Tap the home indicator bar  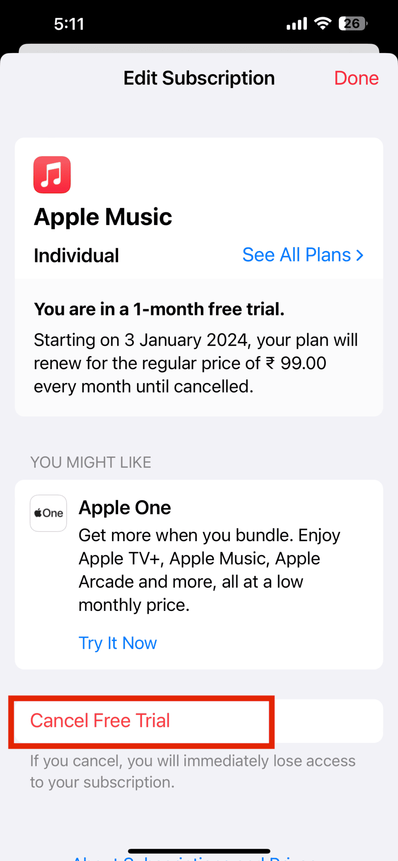pyautogui.click(x=199, y=851)
